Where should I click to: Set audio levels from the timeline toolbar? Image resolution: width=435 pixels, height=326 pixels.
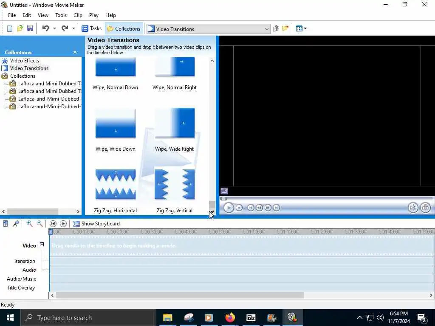coord(6,223)
